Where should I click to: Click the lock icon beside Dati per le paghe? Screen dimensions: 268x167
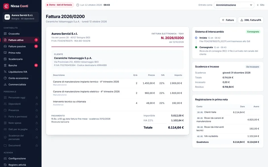tap(37, 129)
